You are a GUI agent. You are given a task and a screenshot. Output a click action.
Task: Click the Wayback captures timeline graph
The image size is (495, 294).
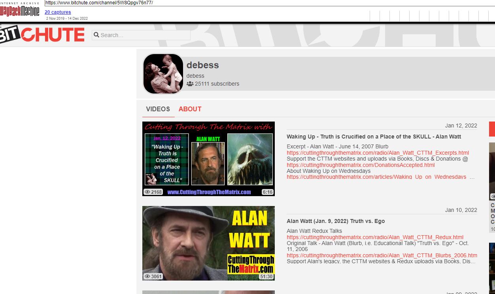click(x=432, y=16)
